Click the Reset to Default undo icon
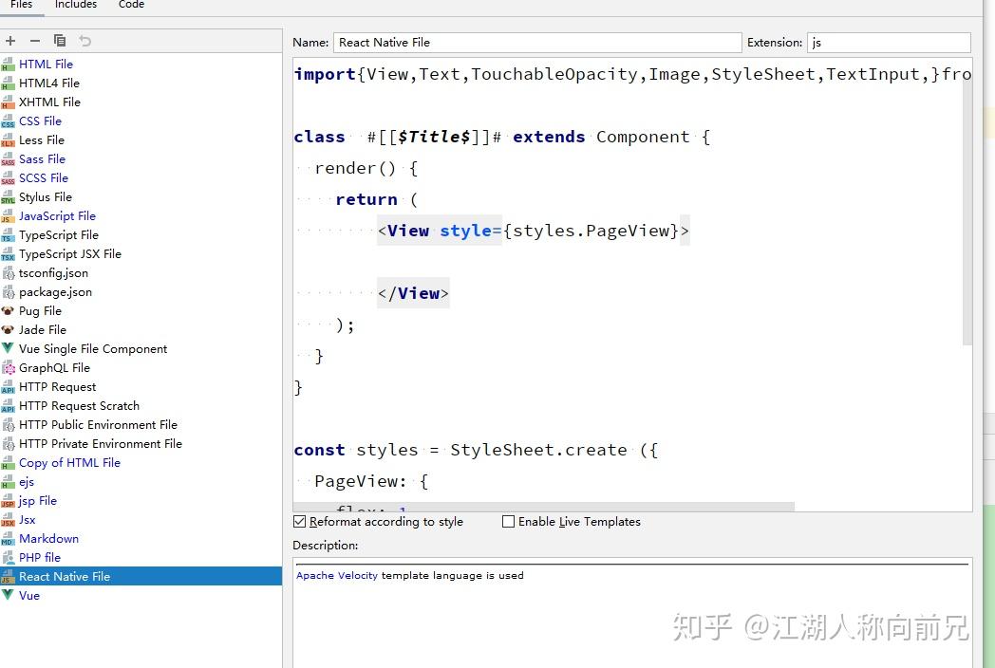The image size is (995, 668). 85,41
